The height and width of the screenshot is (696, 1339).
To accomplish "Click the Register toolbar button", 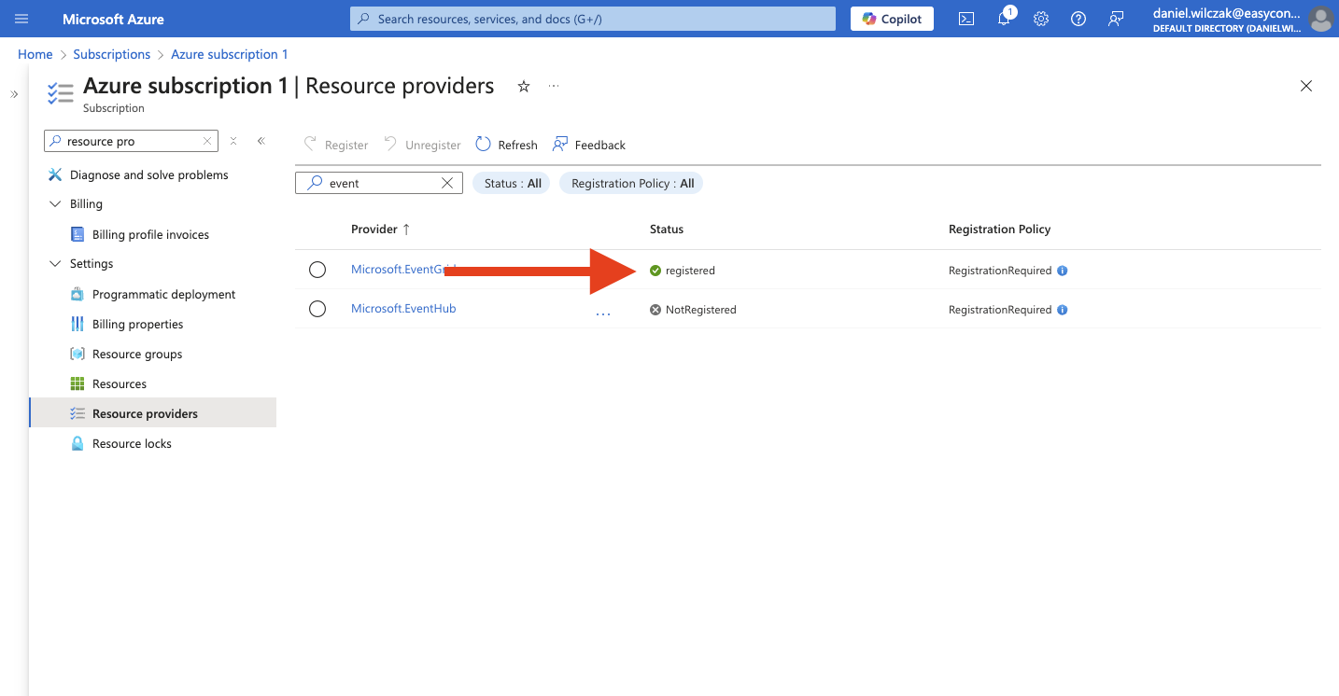I will 336,145.
